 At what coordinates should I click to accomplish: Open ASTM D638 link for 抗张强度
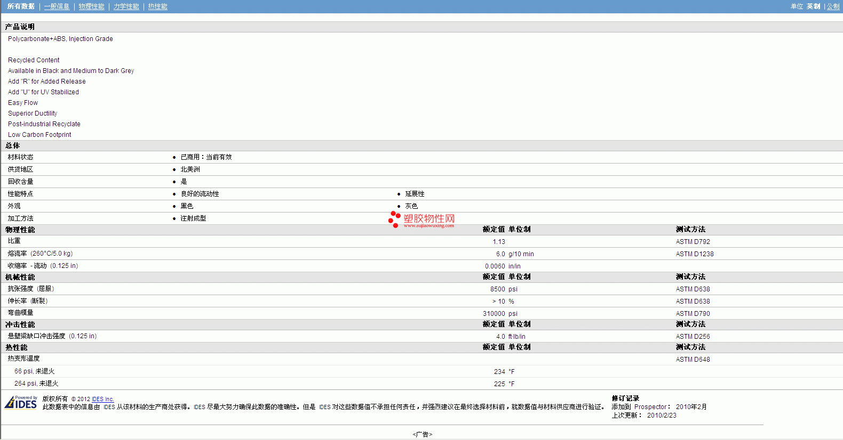point(693,289)
